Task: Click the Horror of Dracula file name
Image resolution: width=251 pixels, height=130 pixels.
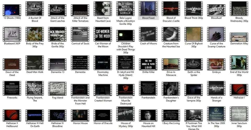Action: tap(103, 123)
